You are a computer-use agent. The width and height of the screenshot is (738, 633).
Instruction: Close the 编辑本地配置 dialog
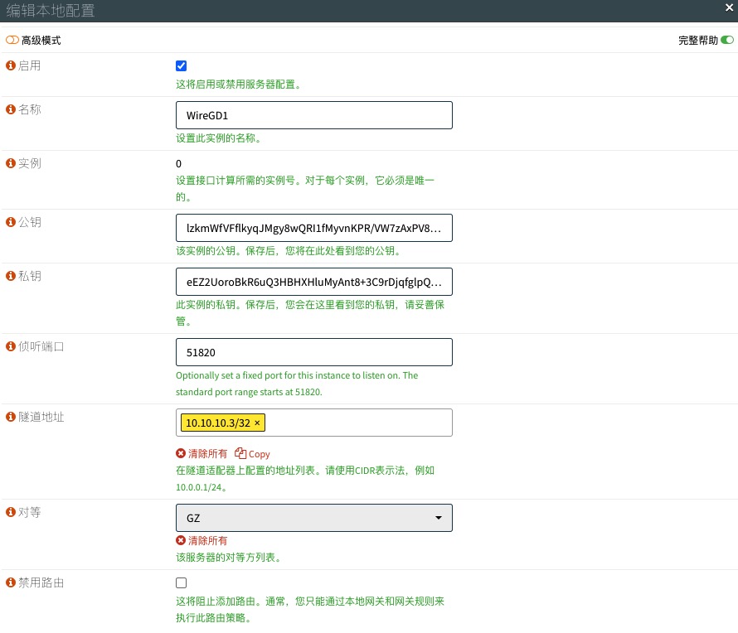pyautogui.click(x=728, y=8)
